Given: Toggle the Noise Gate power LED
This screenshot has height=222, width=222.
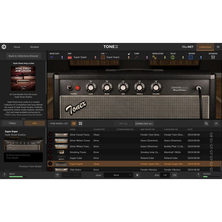Looking at the screenshot, I should point(62,57).
